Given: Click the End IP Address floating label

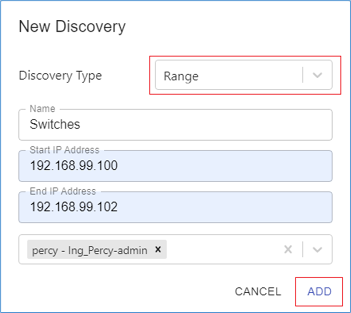Looking at the screenshot, I should (x=63, y=191).
